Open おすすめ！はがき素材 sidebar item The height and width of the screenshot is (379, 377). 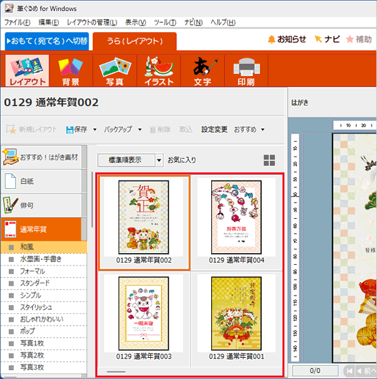point(41,157)
